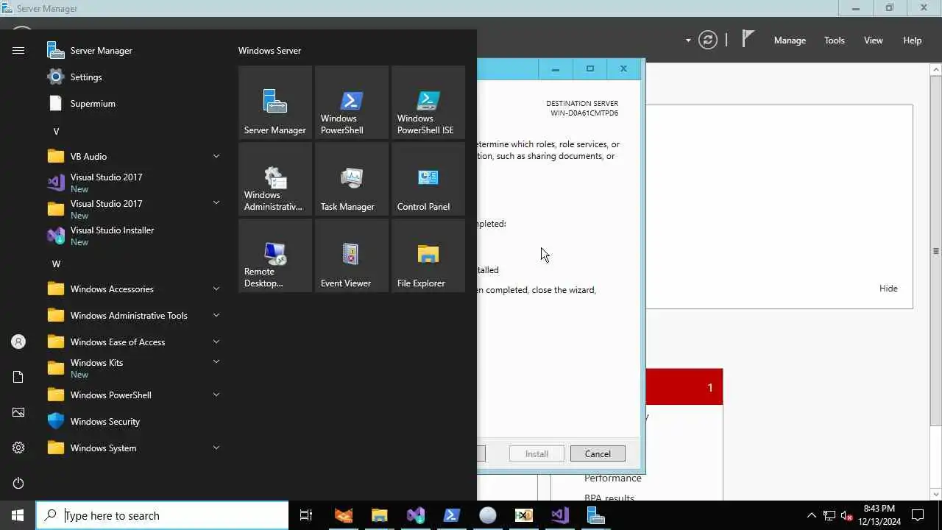Open Task View on the taskbar

pyautogui.click(x=306, y=515)
